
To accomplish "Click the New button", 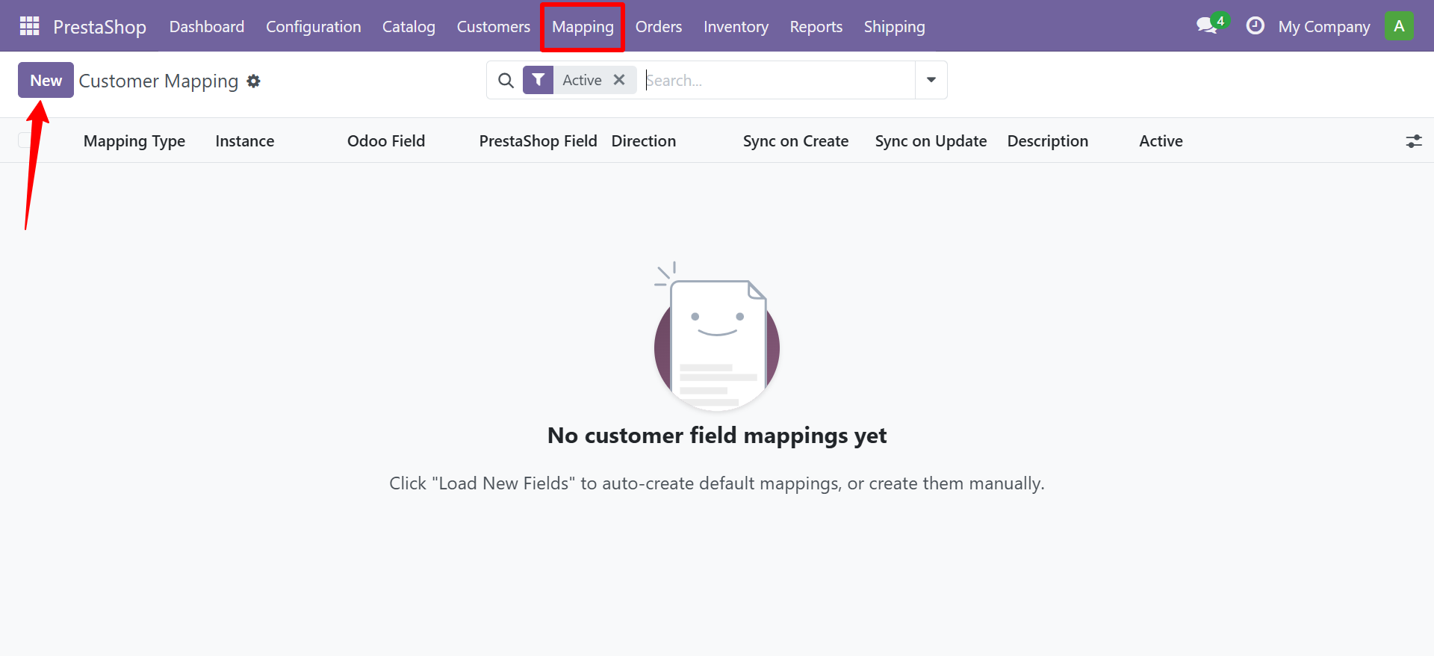I will 46,80.
